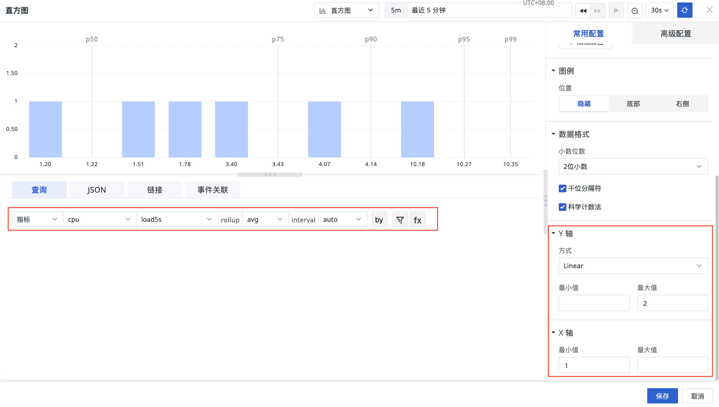Screen dimensions: 719x407
Task: Select 底部 legend position
Action: coord(633,104)
